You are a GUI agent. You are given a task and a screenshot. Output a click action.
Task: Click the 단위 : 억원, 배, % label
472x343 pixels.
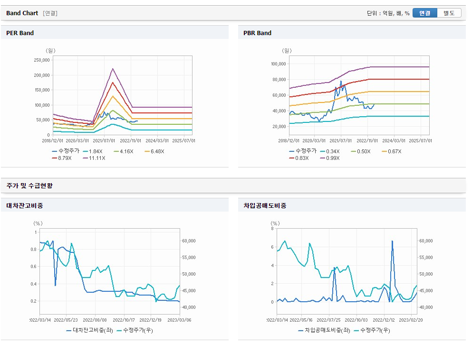388,13
